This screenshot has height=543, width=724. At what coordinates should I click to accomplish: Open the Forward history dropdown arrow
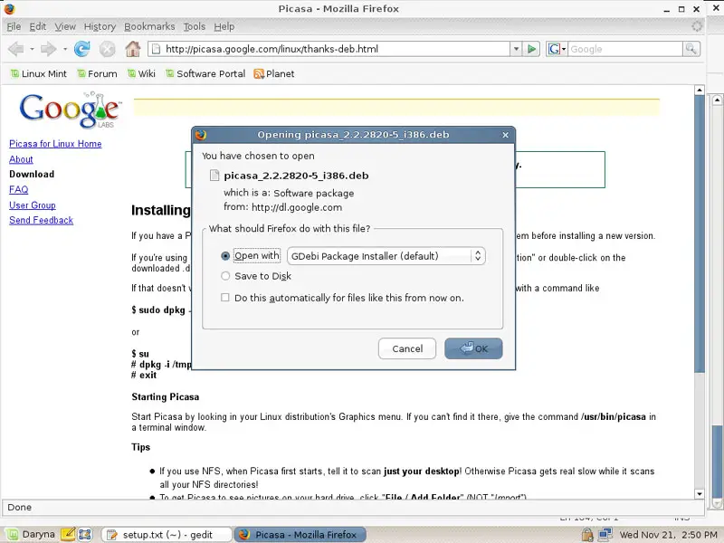pyautogui.click(x=65, y=49)
